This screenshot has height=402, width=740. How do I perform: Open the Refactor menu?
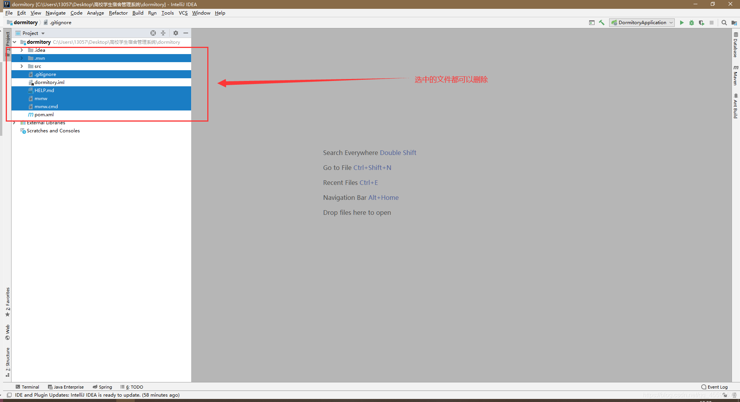118,13
